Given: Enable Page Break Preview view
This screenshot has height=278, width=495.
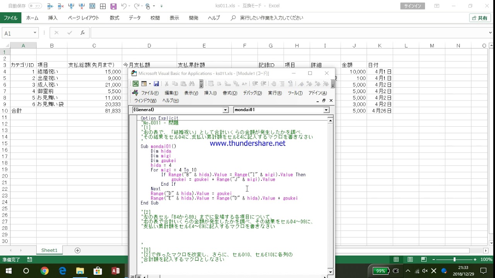Looking at the screenshot, I should [424, 259].
